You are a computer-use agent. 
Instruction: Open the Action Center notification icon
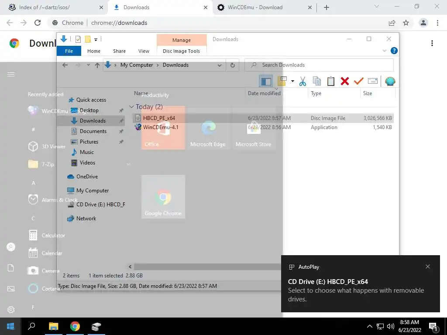[433, 327]
